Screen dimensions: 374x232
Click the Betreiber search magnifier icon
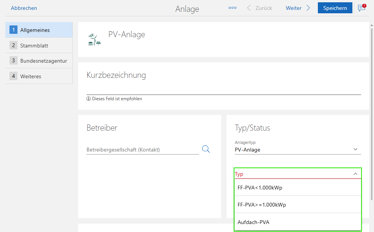pyautogui.click(x=206, y=149)
